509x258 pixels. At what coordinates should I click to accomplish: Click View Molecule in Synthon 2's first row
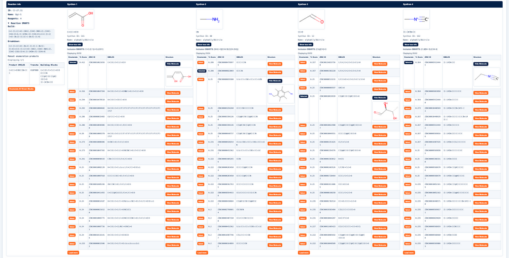pos(275,64)
